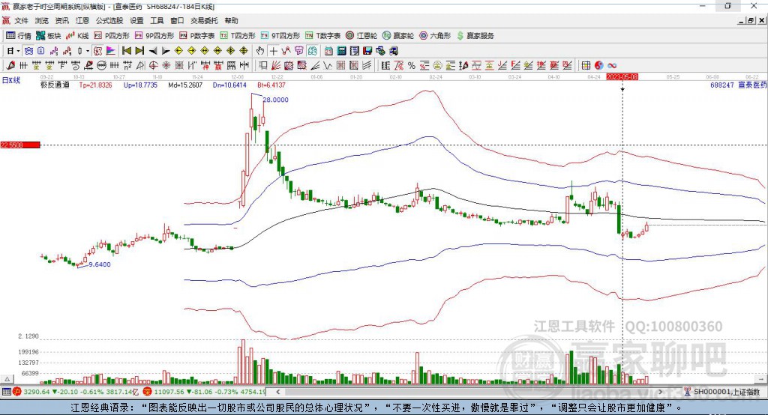The width and height of the screenshot is (768, 415).
Task: Open the T四方形 tool
Action: coord(238,36)
